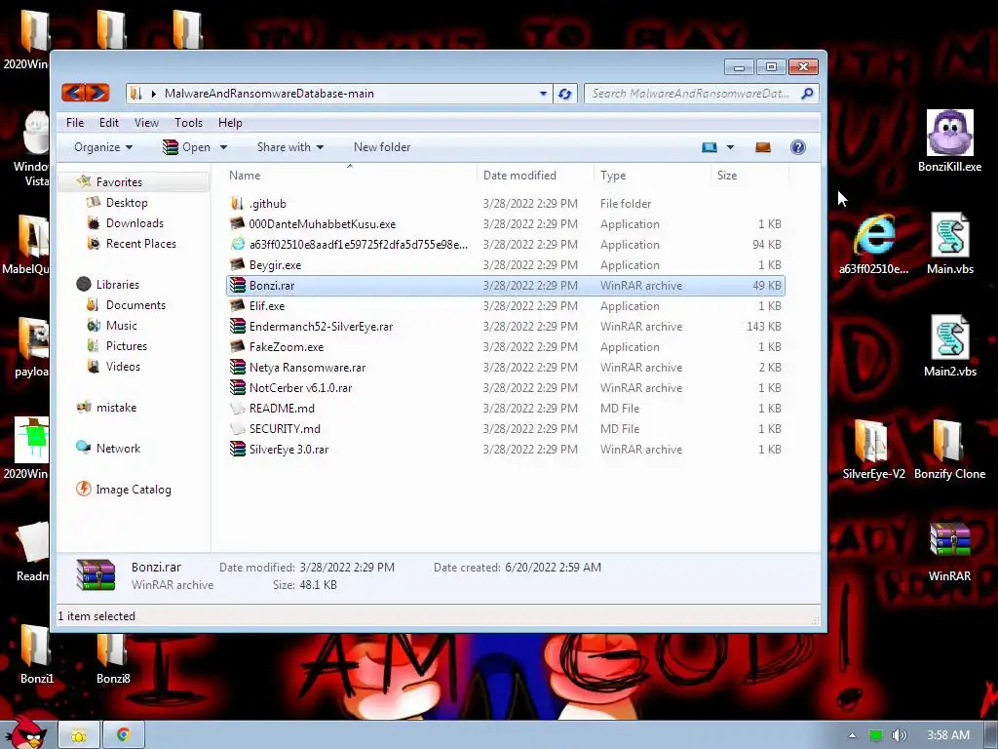This screenshot has height=749, width=998.
Task: Select Network in navigation pane
Action: 118,449
